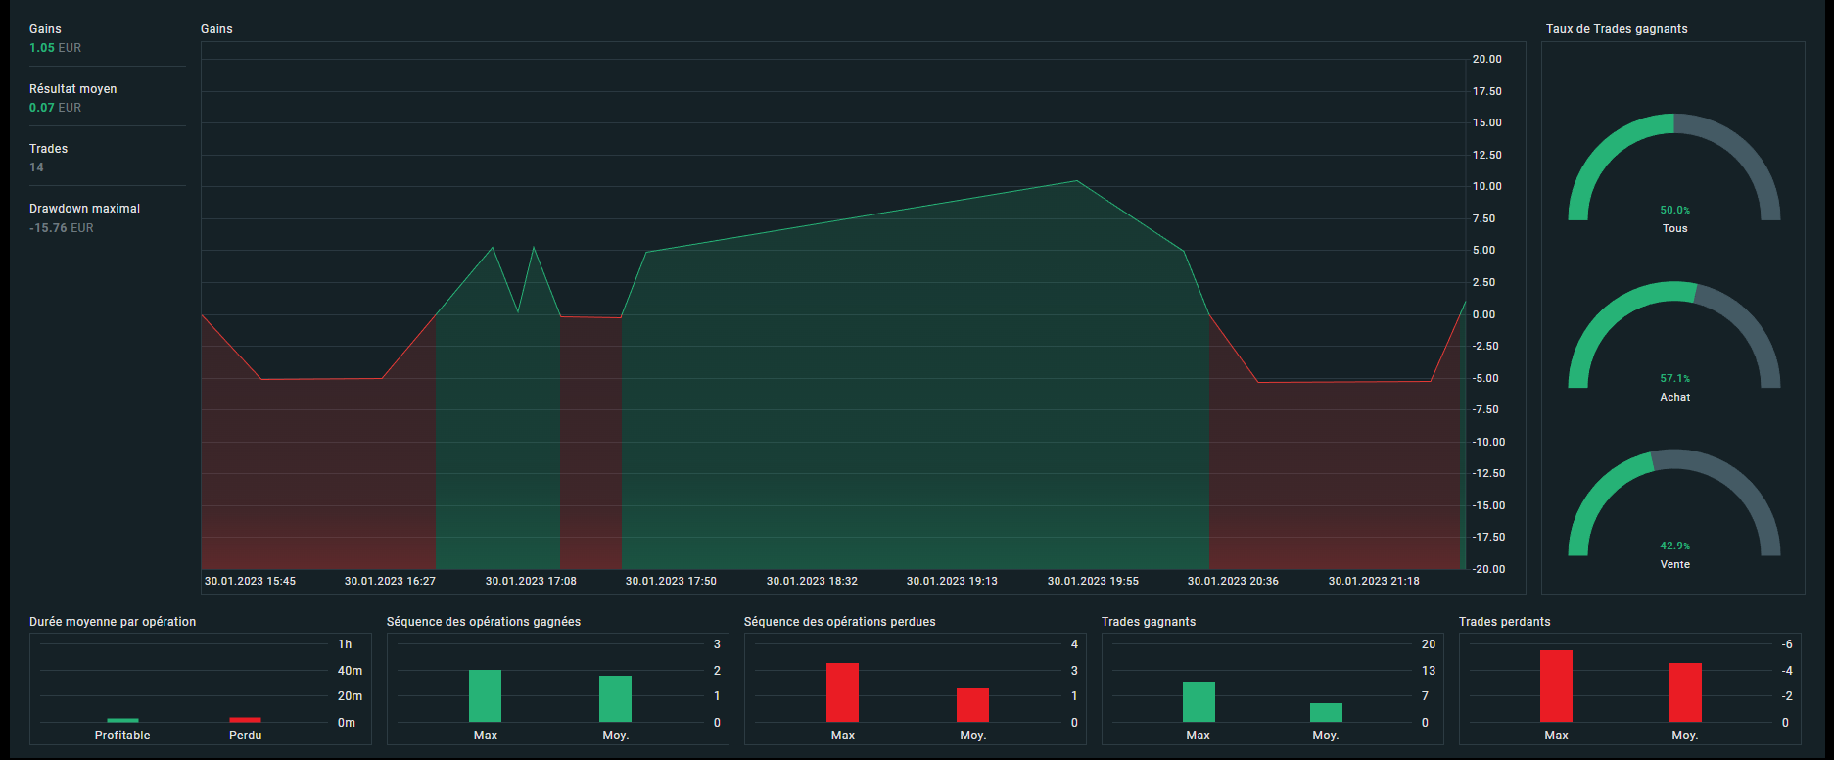Click the Drawdown maximal -15.76 EUR value

tap(62, 228)
